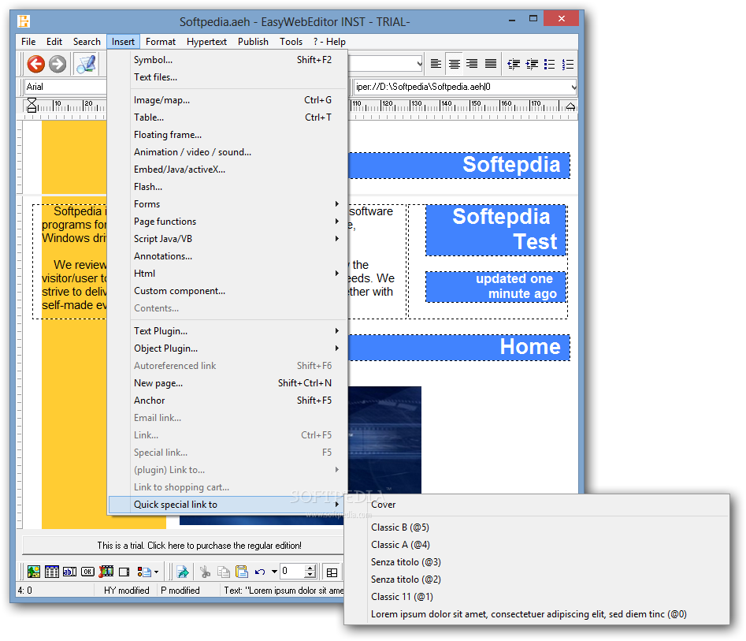Image resolution: width=746 pixels, height=641 pixels.
Task: Open dropdown arrow next to plugin icon
Action: pyautogui.click(x=156, y=572)
